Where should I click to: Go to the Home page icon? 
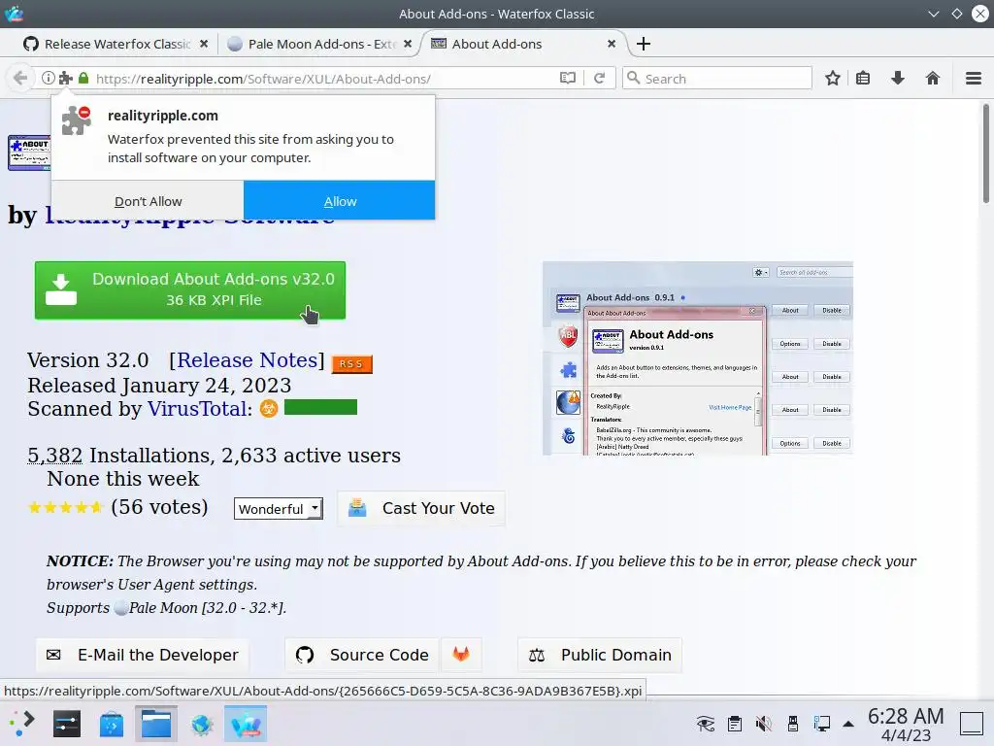click(933, 78)
